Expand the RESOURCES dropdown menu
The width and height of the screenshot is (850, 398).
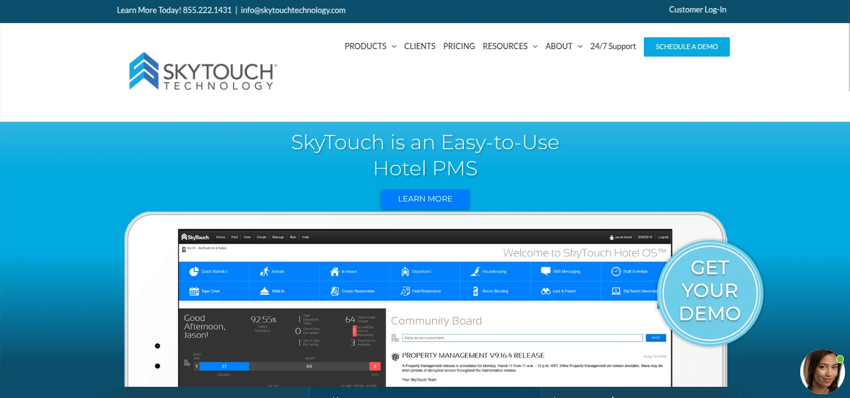[510, 46]
